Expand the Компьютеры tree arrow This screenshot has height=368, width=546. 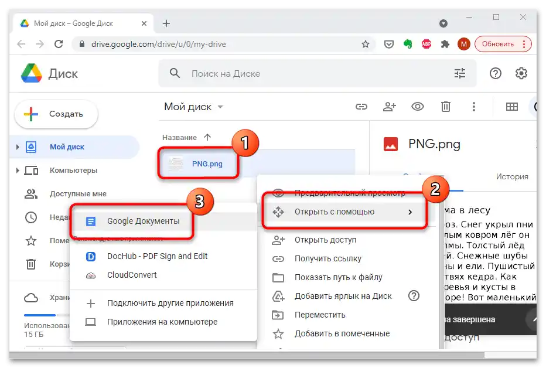click(x=18, y=171)
